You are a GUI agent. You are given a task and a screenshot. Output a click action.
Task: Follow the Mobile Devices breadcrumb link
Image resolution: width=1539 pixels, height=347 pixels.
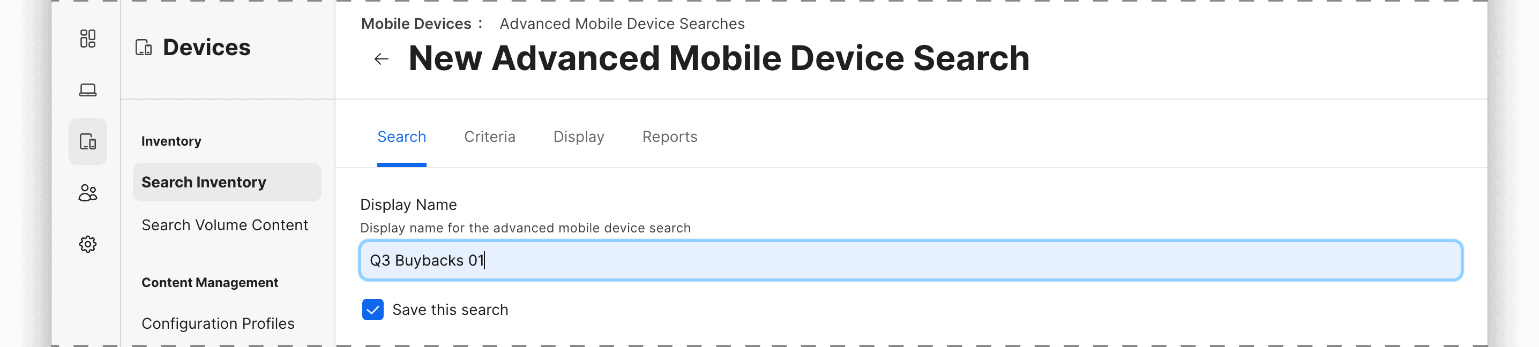416,24
